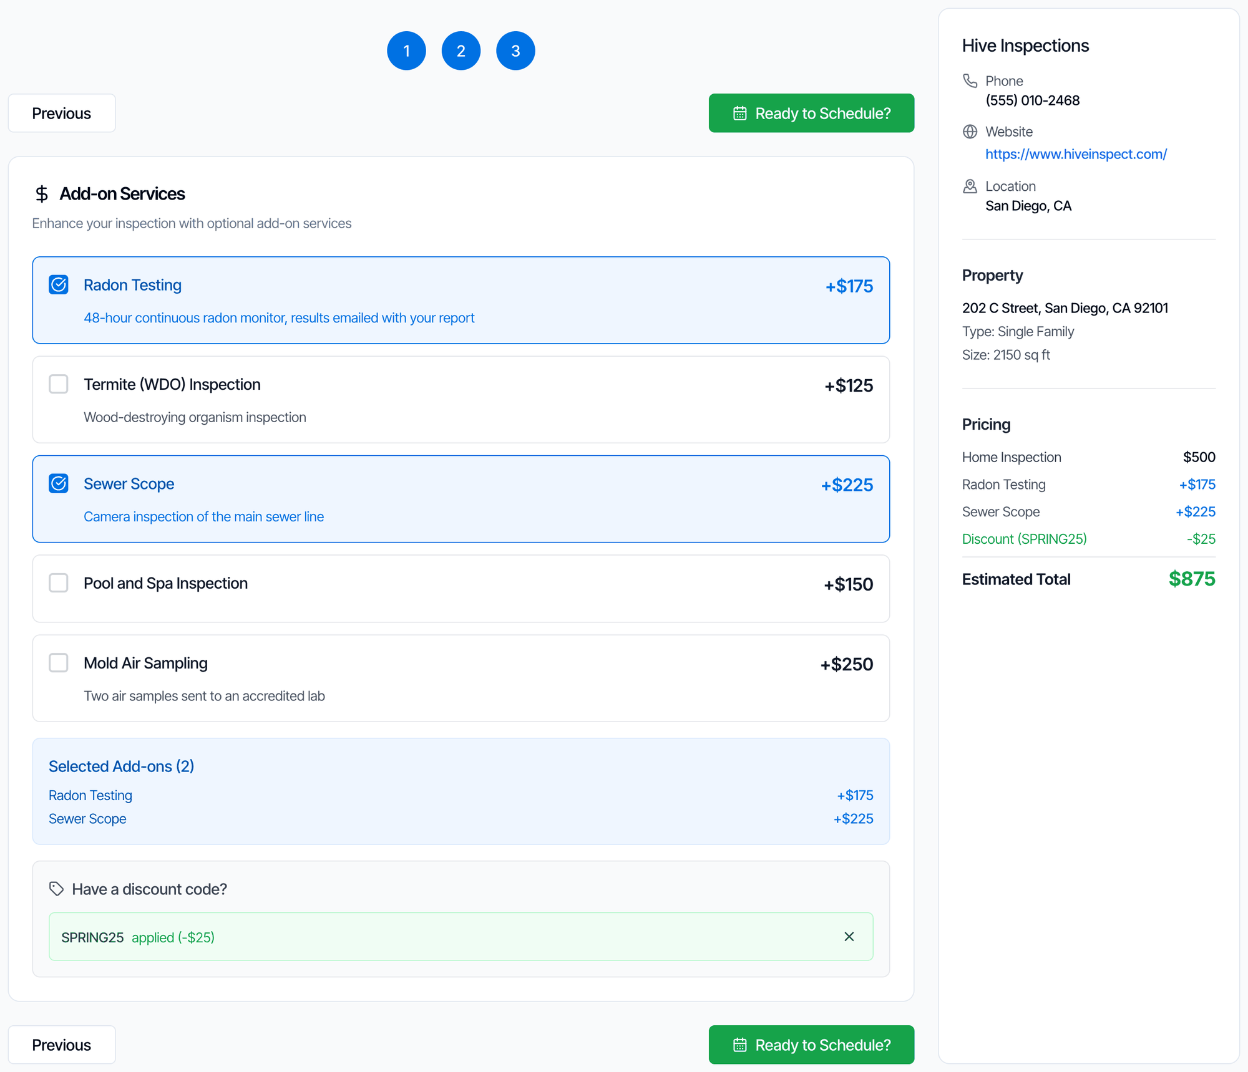Click 'Have a discount code?' label

tap(149, 889)
